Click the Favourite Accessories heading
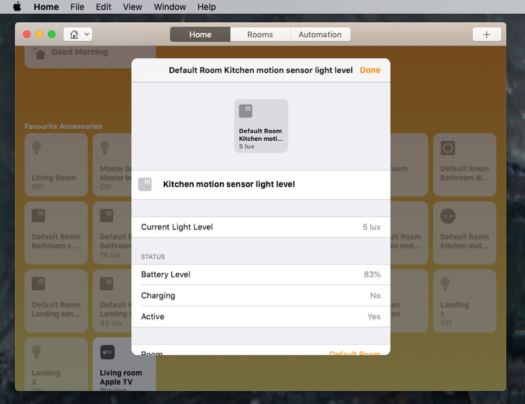This screenshot has height=404, width=525. pyautogui.click(x=64, y=126)
